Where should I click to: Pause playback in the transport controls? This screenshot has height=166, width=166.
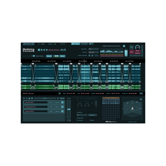coord(39,50)
